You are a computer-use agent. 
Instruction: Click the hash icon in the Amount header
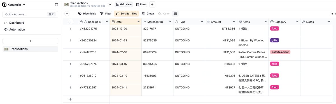tap(208, 22)
